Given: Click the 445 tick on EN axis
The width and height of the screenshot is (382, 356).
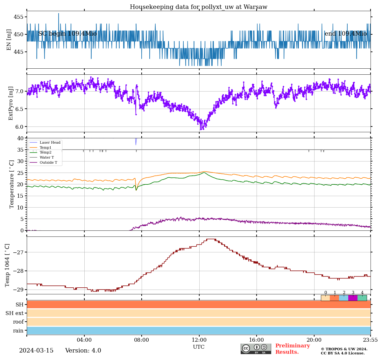Looking at the screenshot, I should [x=19, y=52].
